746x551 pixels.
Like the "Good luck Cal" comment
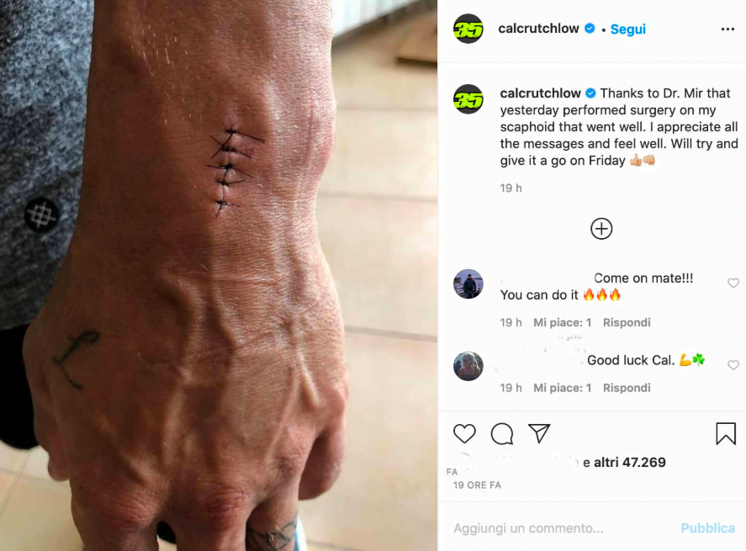click(x=733, y=365)
